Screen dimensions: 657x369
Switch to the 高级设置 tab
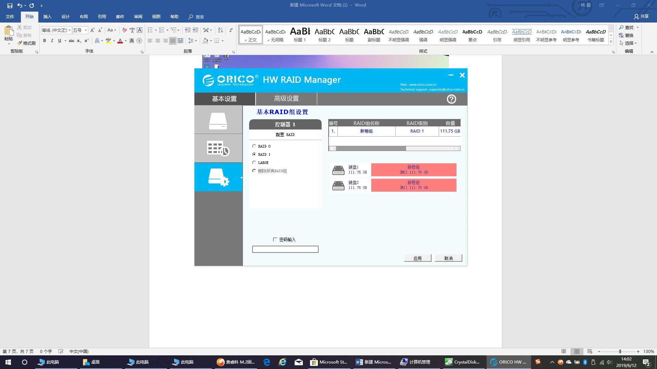tap(286, 99)
